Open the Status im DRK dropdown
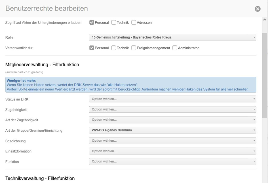The image size is (268, 183). [172, 99]
